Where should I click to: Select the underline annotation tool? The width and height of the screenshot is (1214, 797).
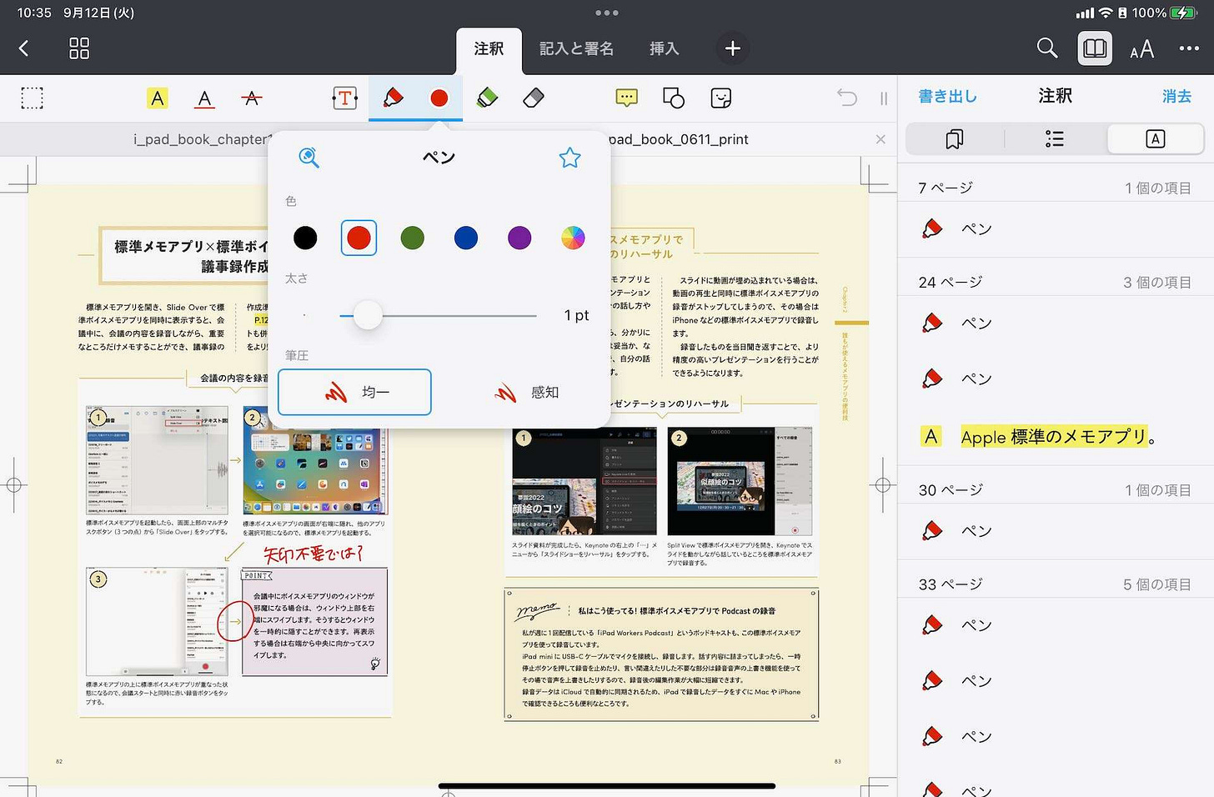204,98
